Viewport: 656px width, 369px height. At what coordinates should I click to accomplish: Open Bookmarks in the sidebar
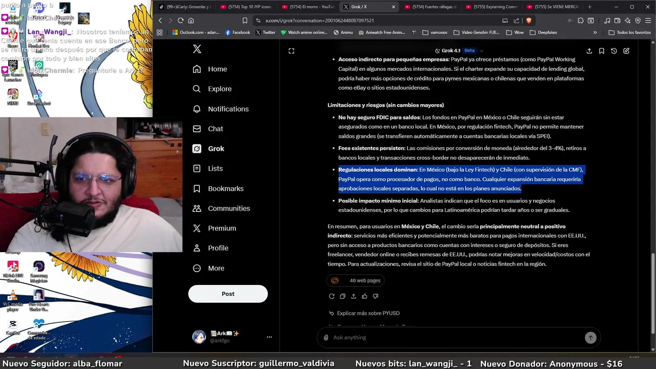[218, 189]
